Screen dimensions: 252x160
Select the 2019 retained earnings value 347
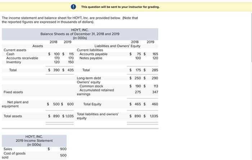point(155,92)
